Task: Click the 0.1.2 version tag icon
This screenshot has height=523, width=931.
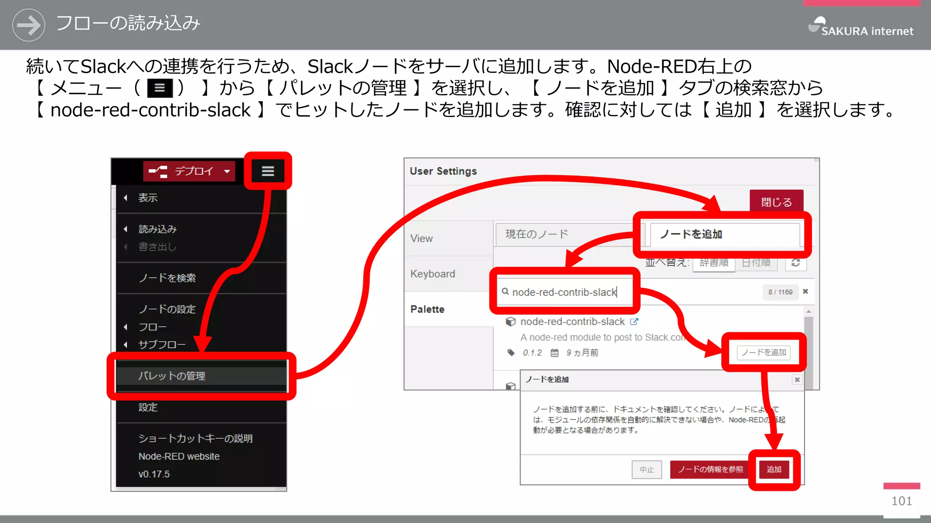Action: (x=511, y=353)
